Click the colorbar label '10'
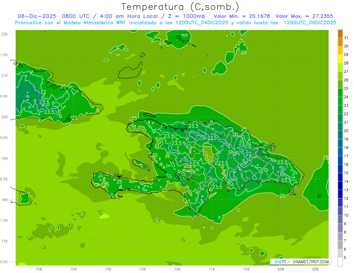This screenshot has height=273, width=354. pos(346,215)
